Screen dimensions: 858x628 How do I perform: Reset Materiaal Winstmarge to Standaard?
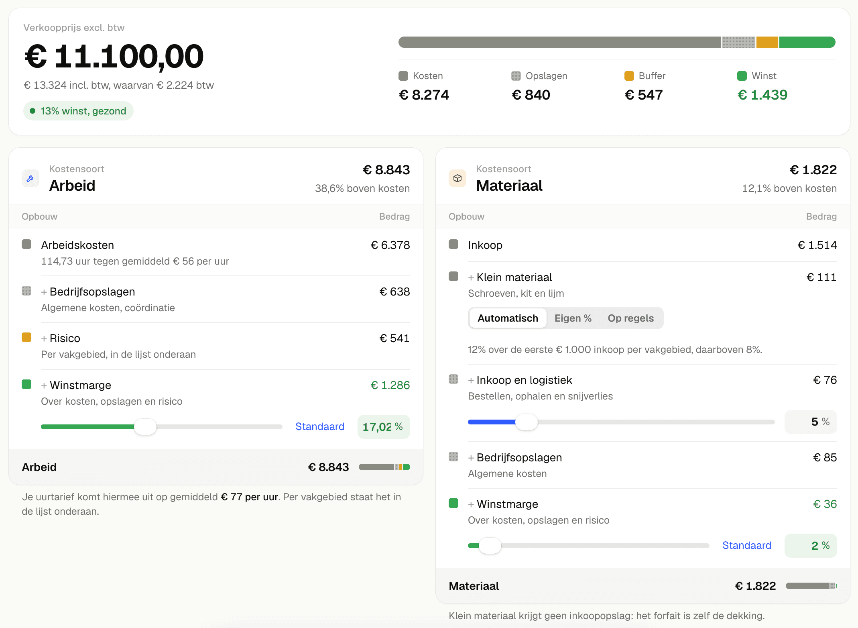(747, 545)
